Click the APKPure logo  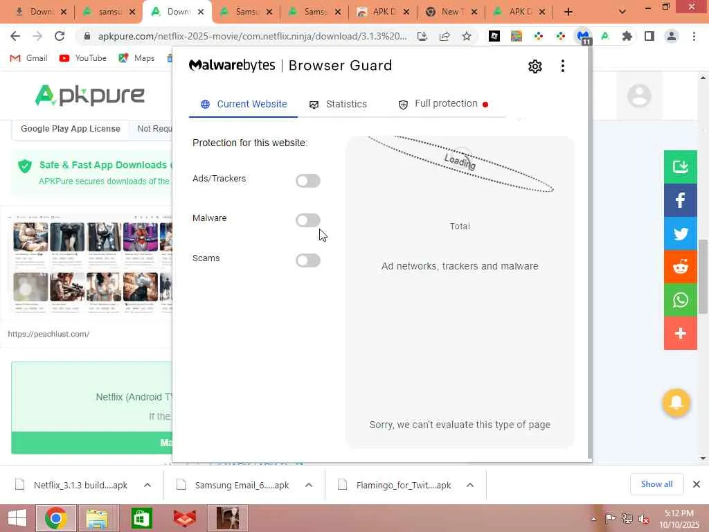(x=89, y=95)
